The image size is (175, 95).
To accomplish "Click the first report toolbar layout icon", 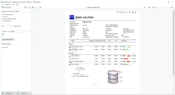I will pyautogui.click(x=118, y=12).
